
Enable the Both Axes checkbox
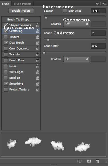point(65,11)
